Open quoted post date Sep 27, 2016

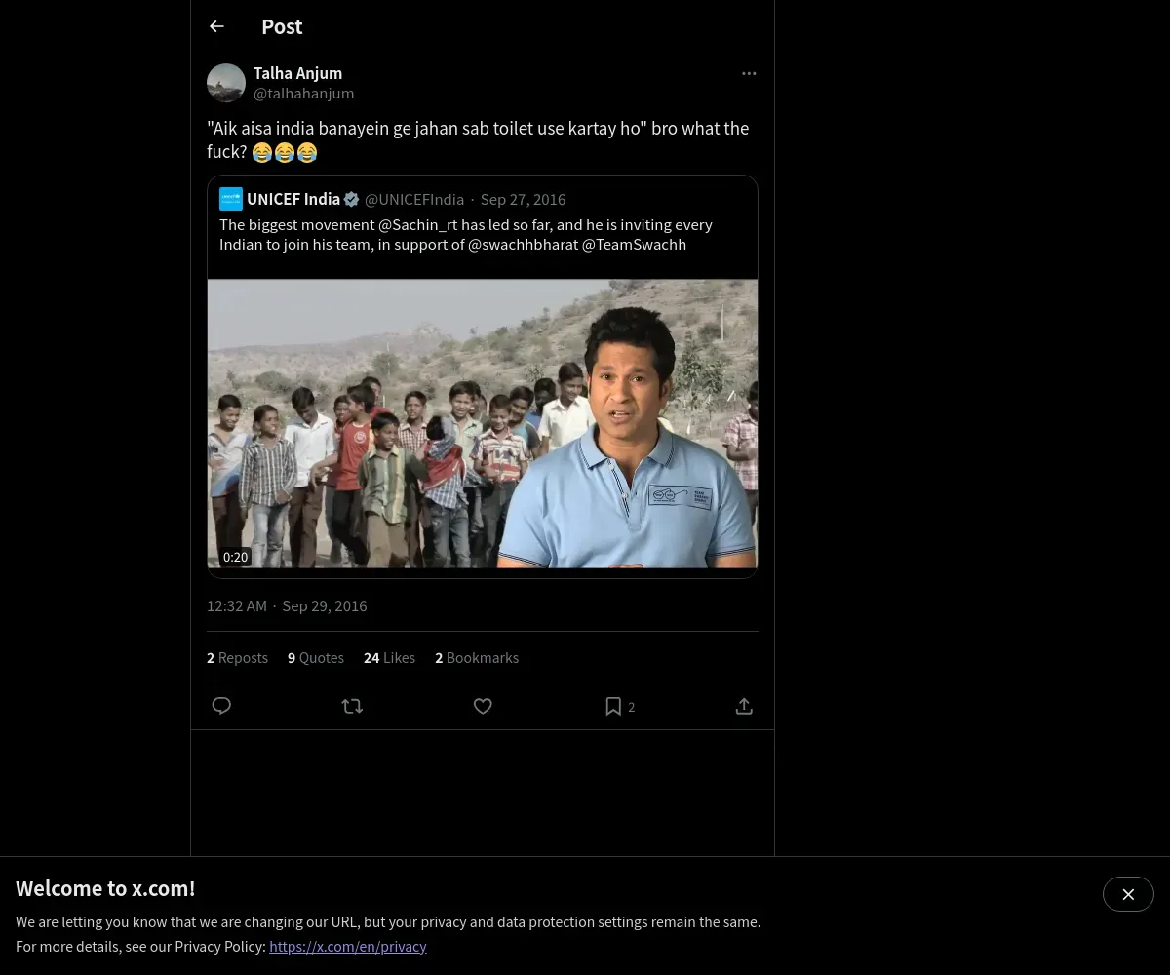click(523, 199)
